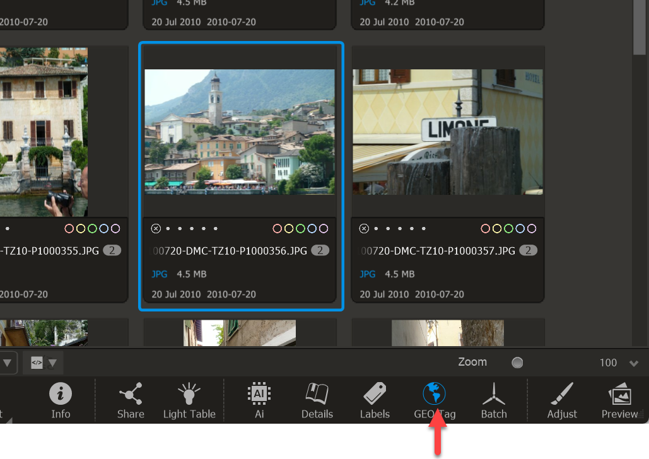Image resolution: width=649 pixels, height=459 pixels.
Task: Apply red label to P1000355.JPG
Action: 69,228
